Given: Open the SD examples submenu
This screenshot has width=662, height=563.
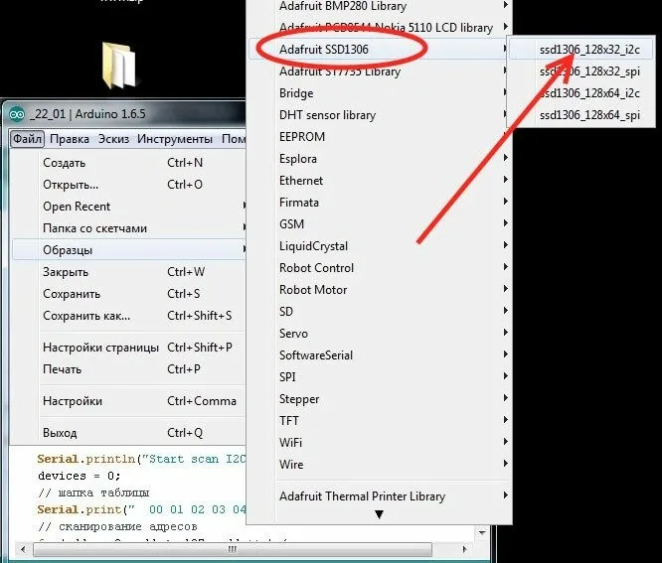Looking at the screenshot, I should click(380, 312).
